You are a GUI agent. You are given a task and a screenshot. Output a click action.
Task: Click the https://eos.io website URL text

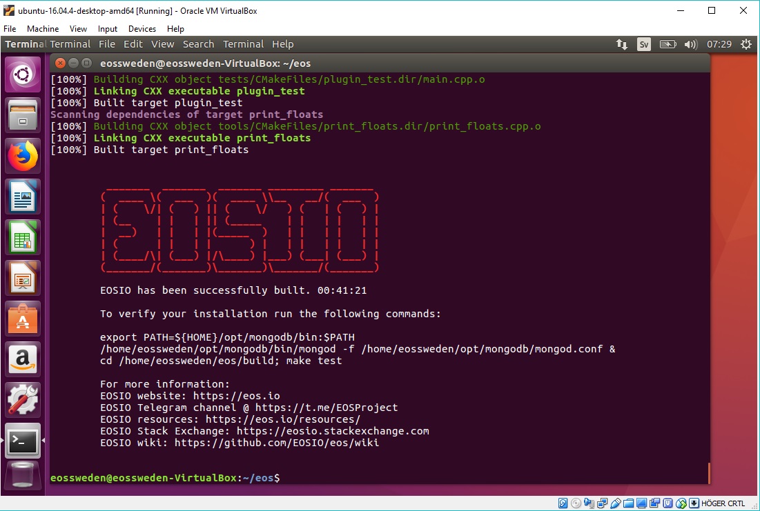click(x=237, y=396)
